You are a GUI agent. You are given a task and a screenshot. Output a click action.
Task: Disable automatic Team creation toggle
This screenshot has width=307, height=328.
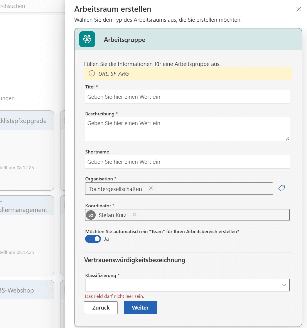93,239
